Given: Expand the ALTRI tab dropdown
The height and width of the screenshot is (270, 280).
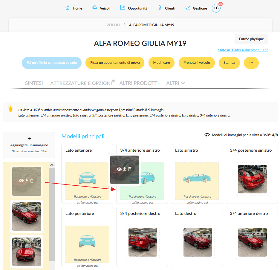Looking at the screenshot, I should 183,83.
